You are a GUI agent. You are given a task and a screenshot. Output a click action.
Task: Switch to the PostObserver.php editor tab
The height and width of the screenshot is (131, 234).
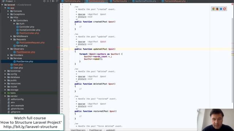[x=97, y=1]
